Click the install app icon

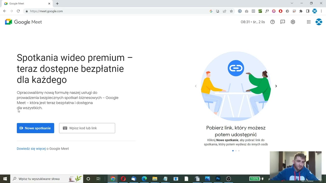point(218,11)
